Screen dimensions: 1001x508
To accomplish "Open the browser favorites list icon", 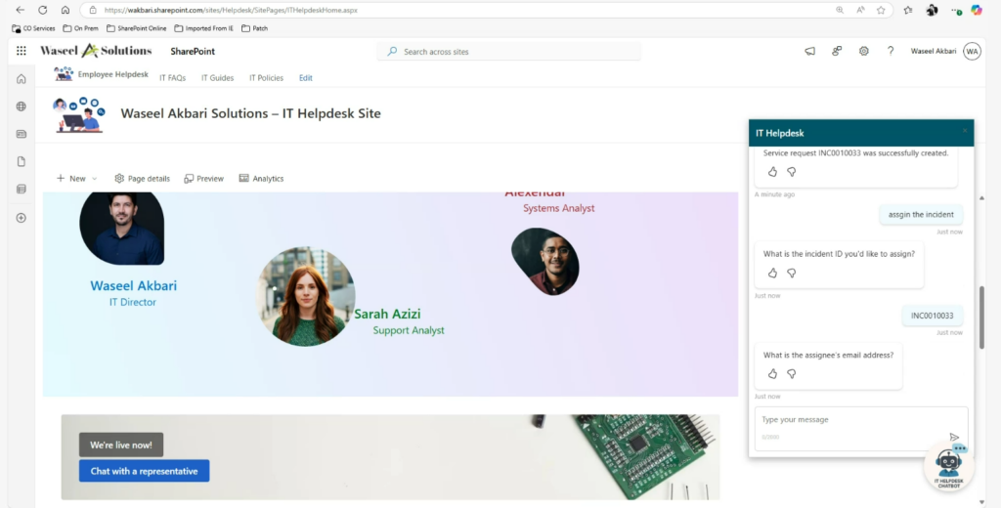I will pyautogui.click(x=908, y=10).
